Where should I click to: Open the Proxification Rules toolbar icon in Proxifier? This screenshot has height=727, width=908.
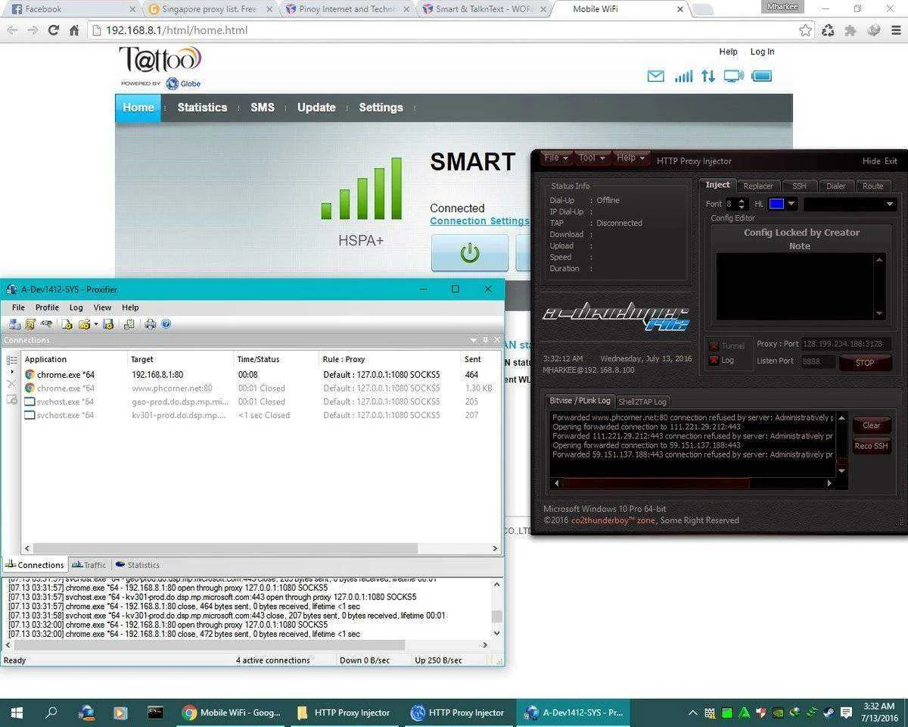coord(30,324)
